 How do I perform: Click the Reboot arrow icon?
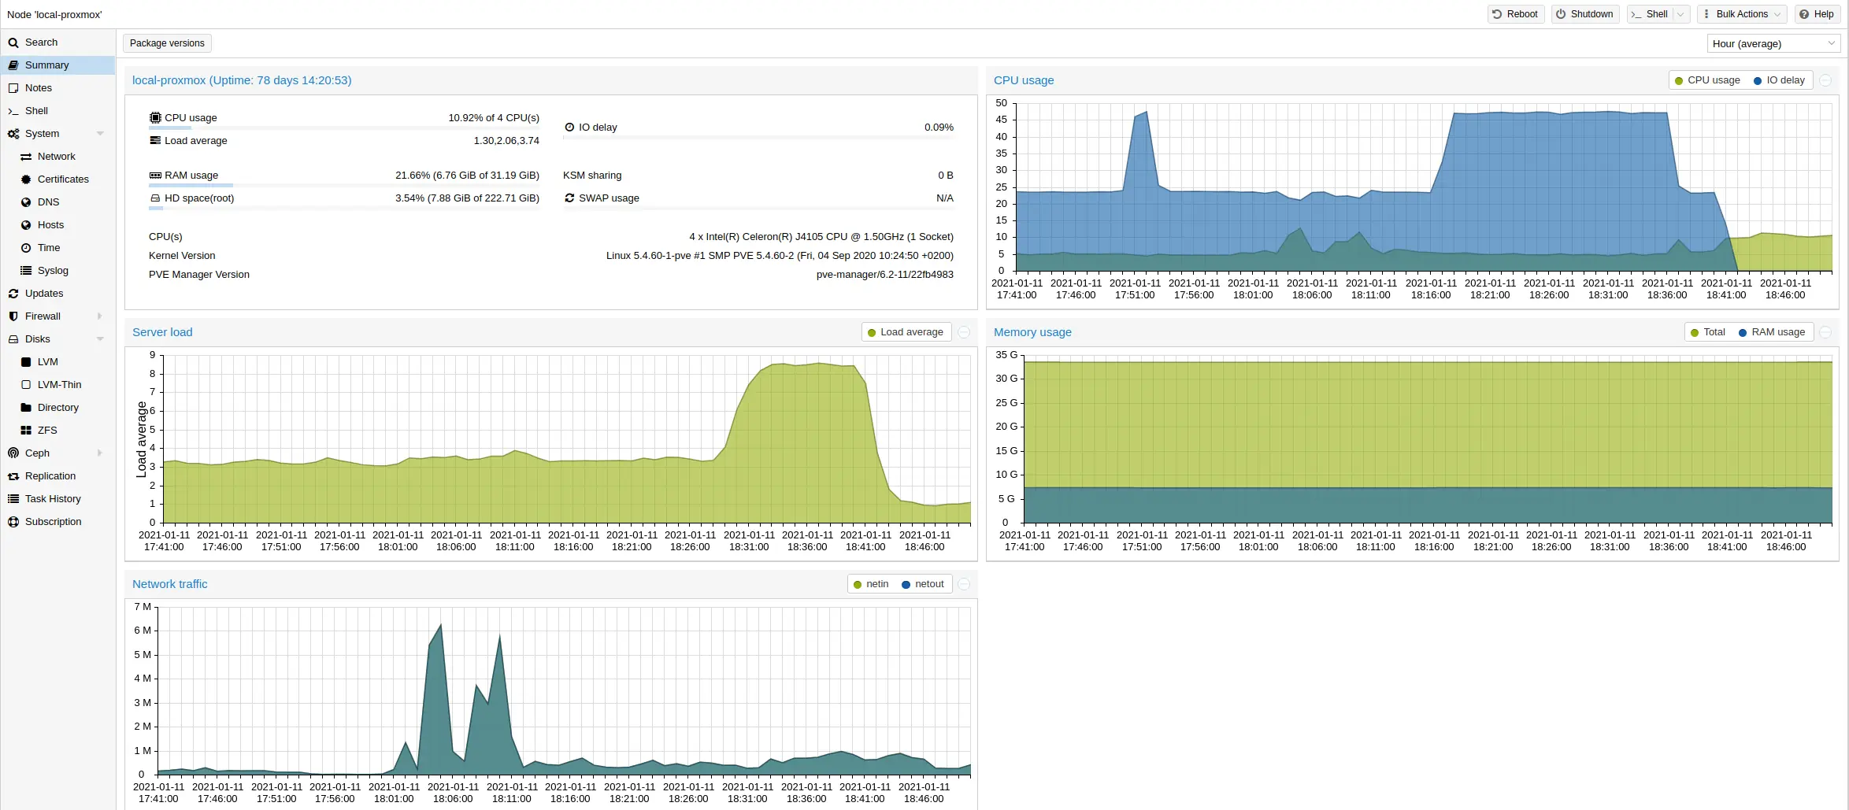point(1497,14)
